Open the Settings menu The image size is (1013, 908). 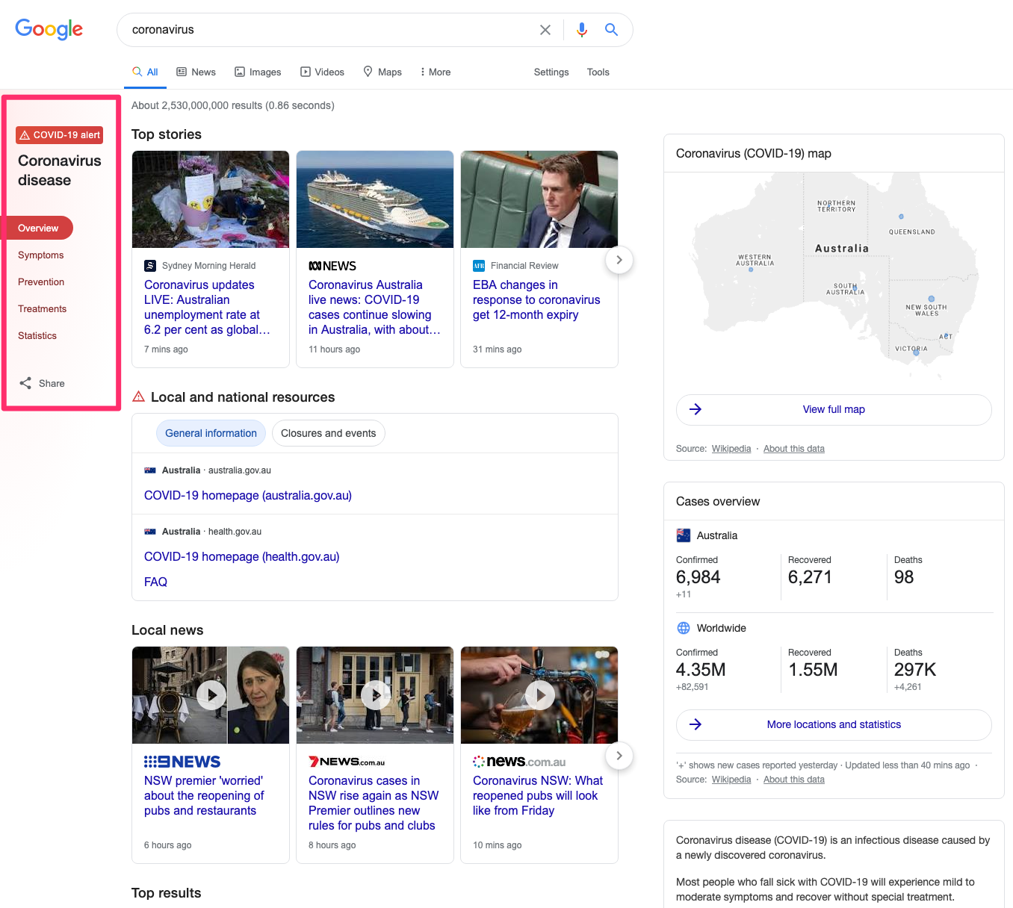point(551,72)
